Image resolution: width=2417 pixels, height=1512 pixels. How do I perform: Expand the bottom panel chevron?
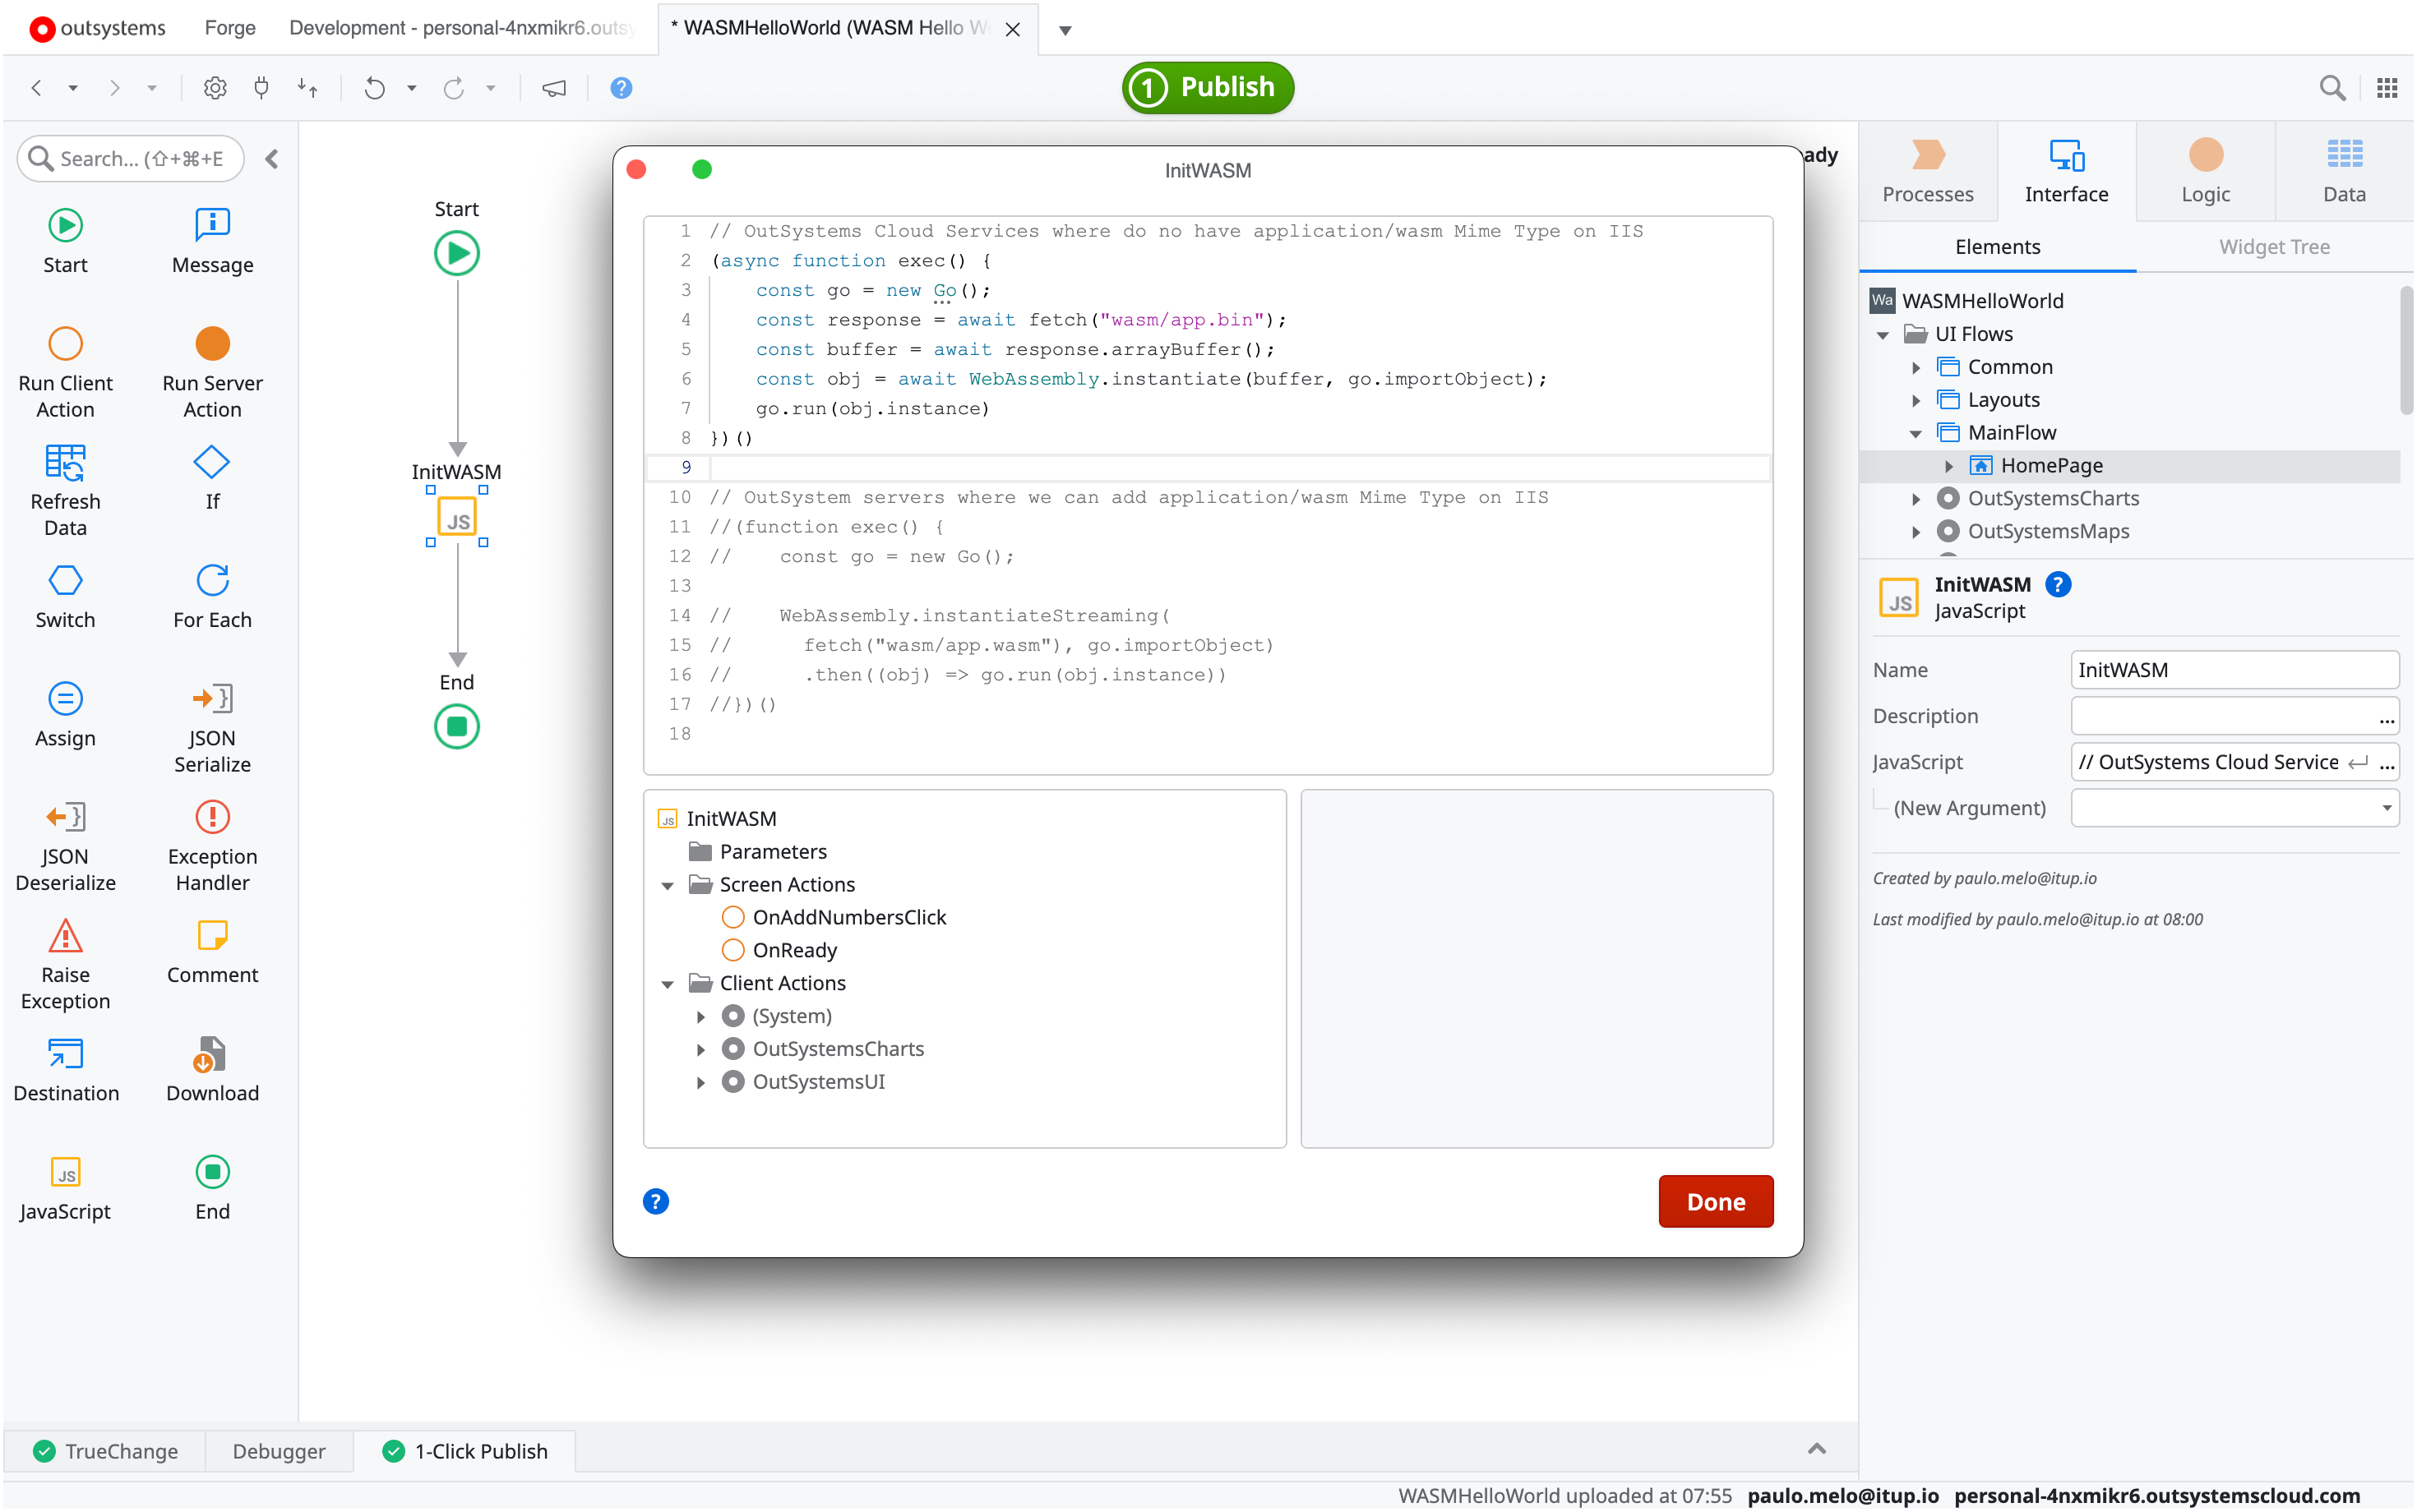coord(1817,1448)
